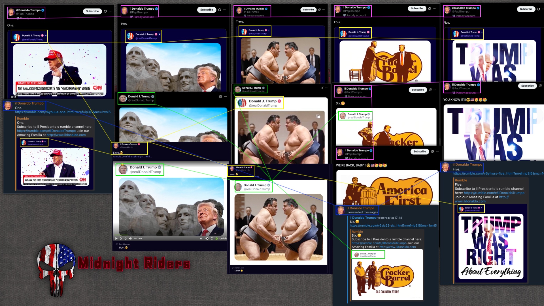
Task: Open more options on the 'One.' post
Action: (x=110, y=11)
